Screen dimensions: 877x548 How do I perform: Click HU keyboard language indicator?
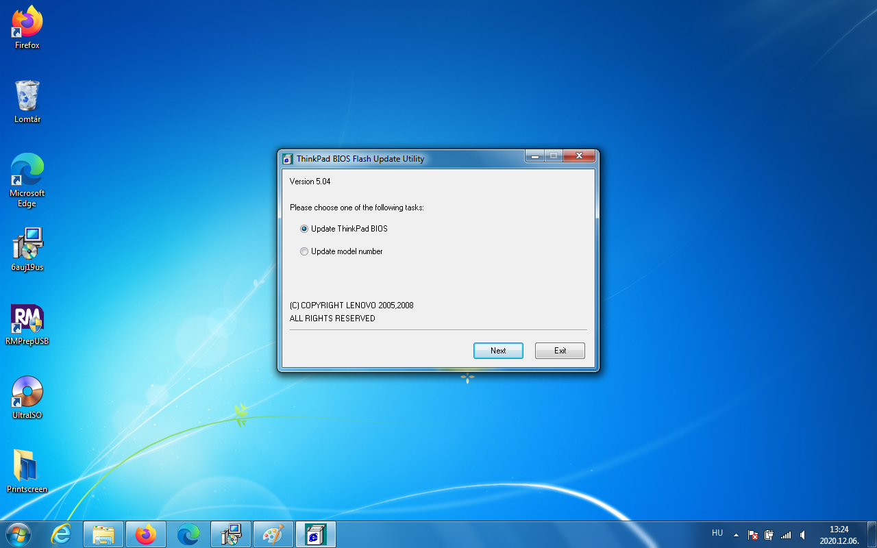click(x=717, y=533)
